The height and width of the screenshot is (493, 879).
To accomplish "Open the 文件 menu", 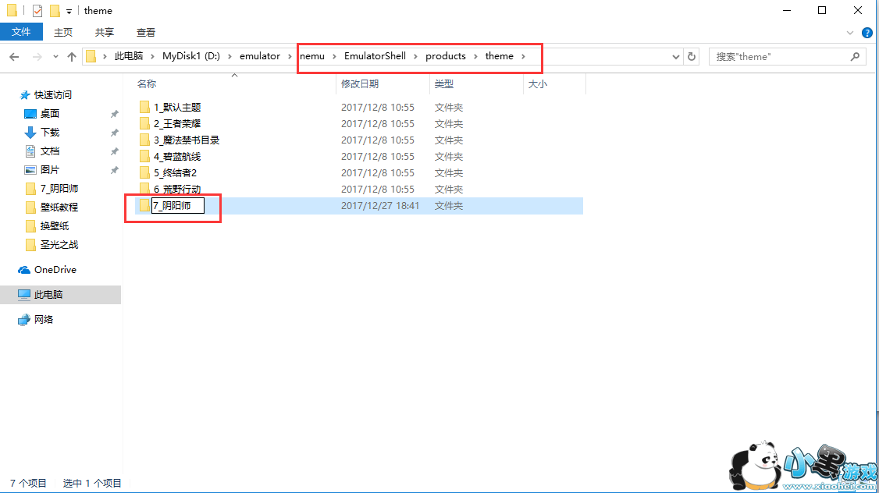I will click(21, 32).
